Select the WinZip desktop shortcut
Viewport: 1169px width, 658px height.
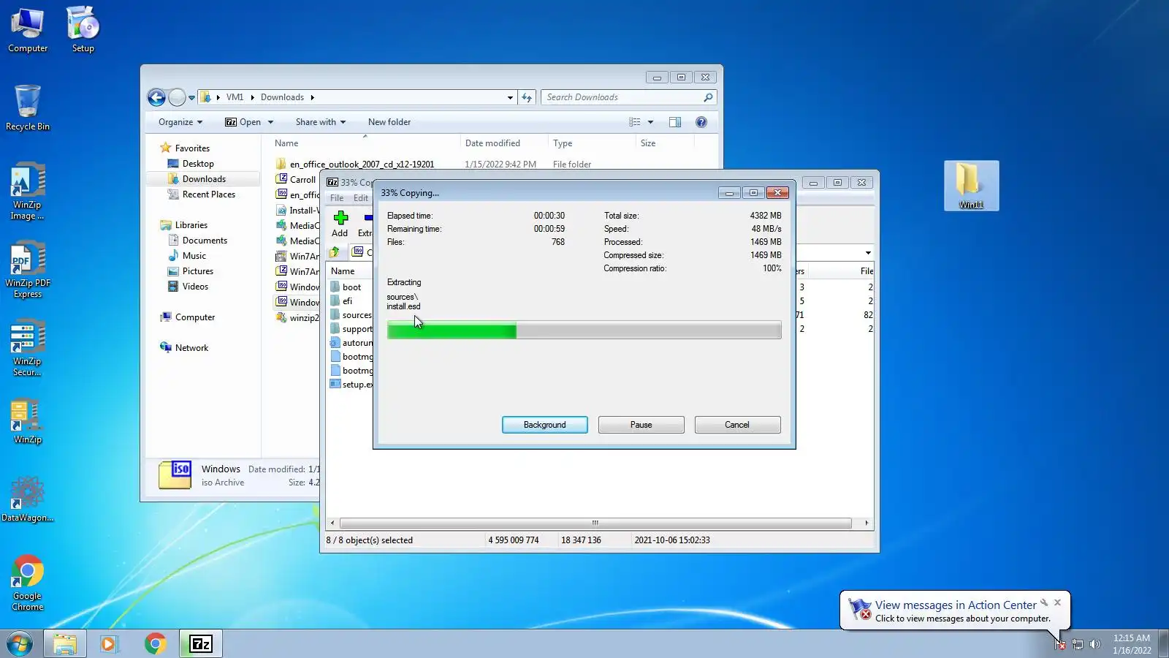tap(28, 422)
